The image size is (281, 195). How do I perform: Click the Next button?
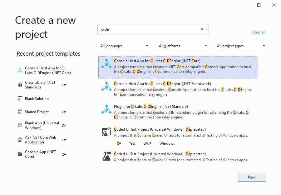click(252, 177)
